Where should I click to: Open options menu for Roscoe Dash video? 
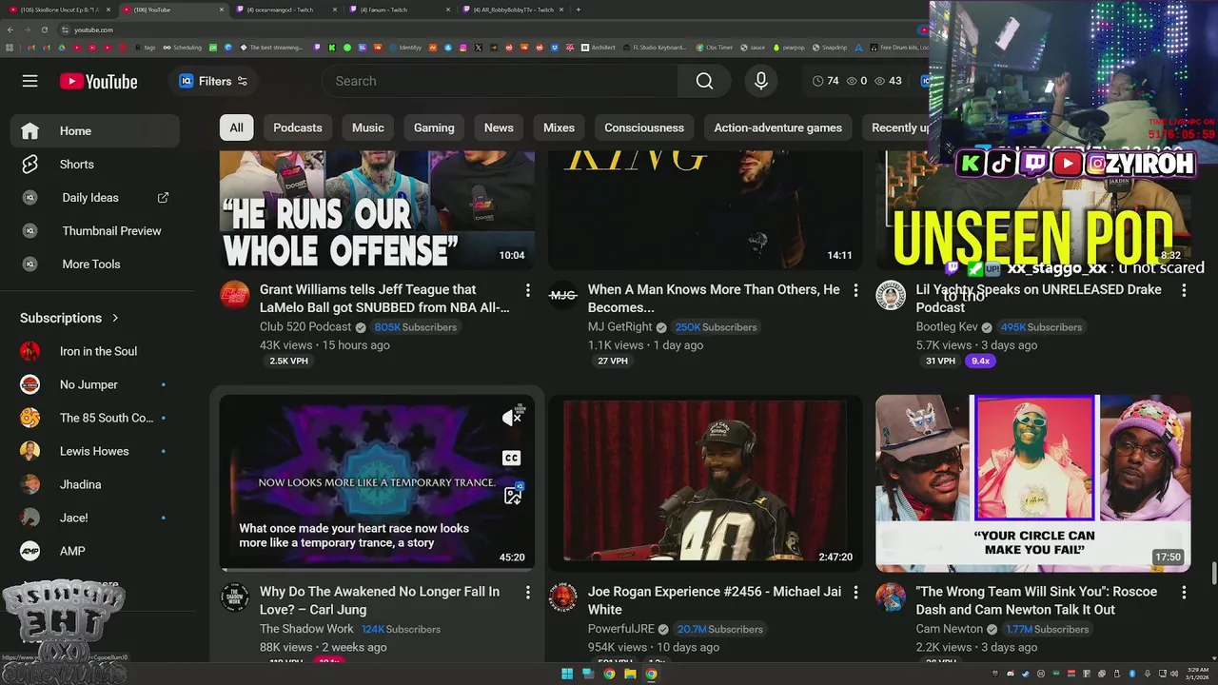tap(1184, 592)
